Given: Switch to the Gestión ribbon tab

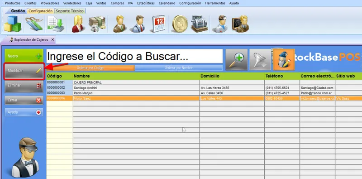Looking at the screenshot, I should (18, 11).
